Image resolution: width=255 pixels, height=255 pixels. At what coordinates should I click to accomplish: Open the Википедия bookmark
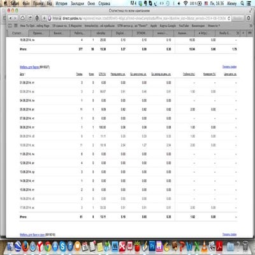pos(198,25)
